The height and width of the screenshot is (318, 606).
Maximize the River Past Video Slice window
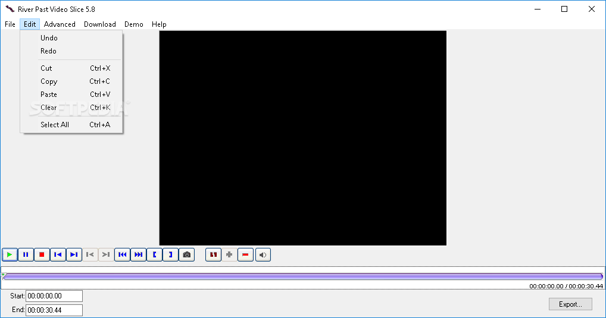point(564,9)
